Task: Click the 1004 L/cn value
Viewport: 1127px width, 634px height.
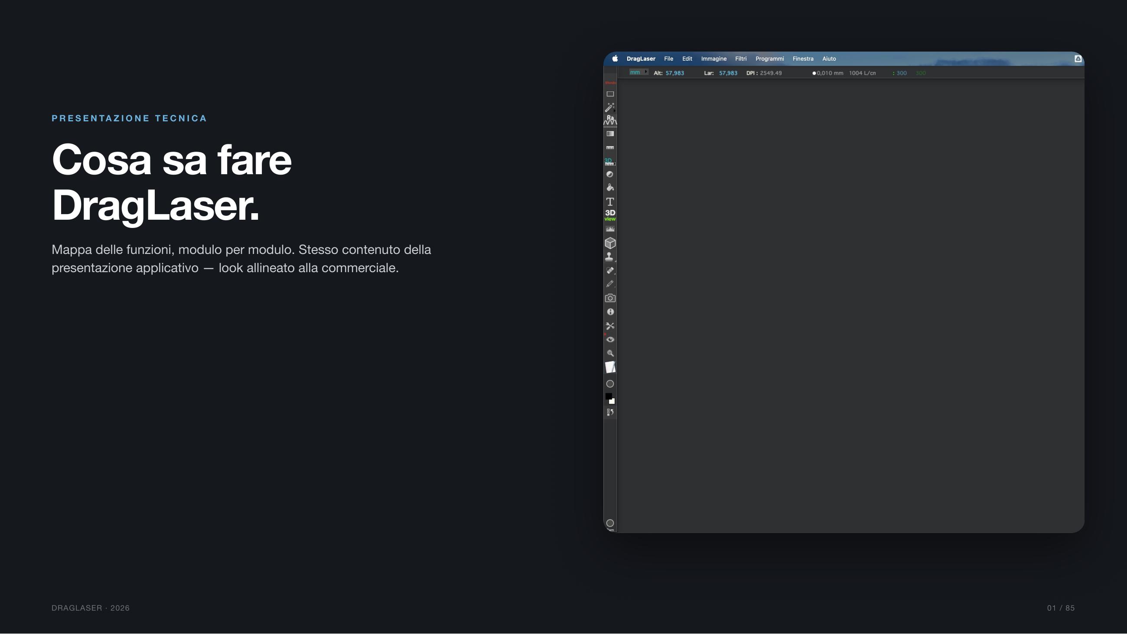Action: click(x=862, y=73)
